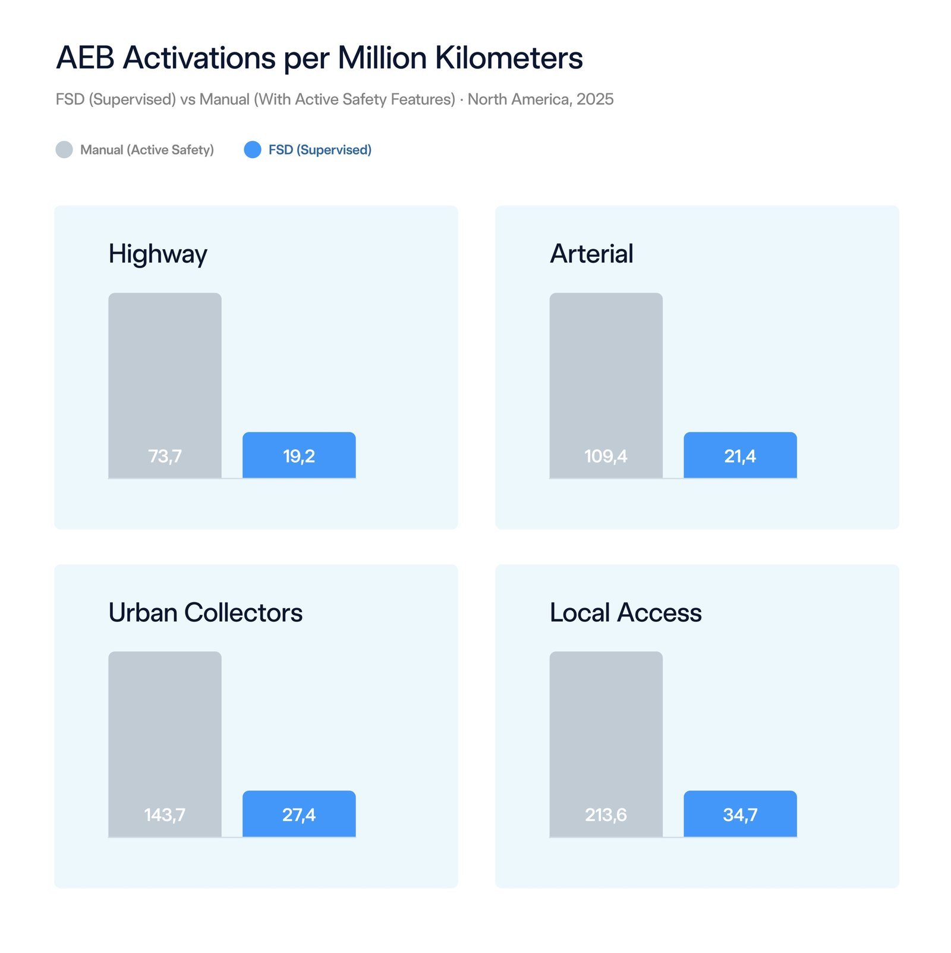This screenshot has height=953, width=951.
Task: Click the Highway FSD bar 19,2
Action: [299, 455]
